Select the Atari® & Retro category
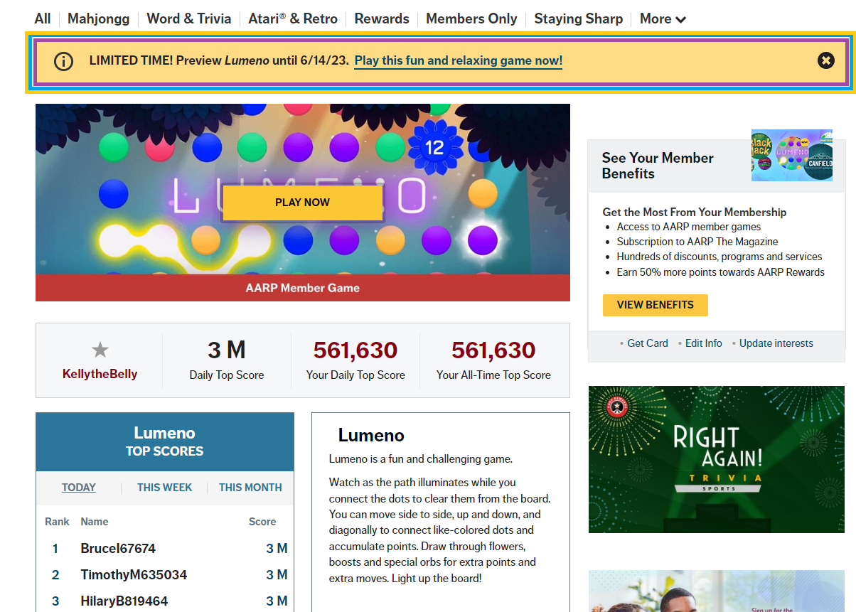The width and height of the screenshot is (856, 612). click(x=292, y=19)
